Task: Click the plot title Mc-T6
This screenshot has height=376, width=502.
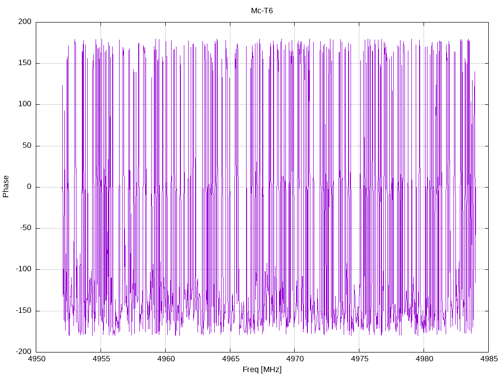Action: (262, 11)
